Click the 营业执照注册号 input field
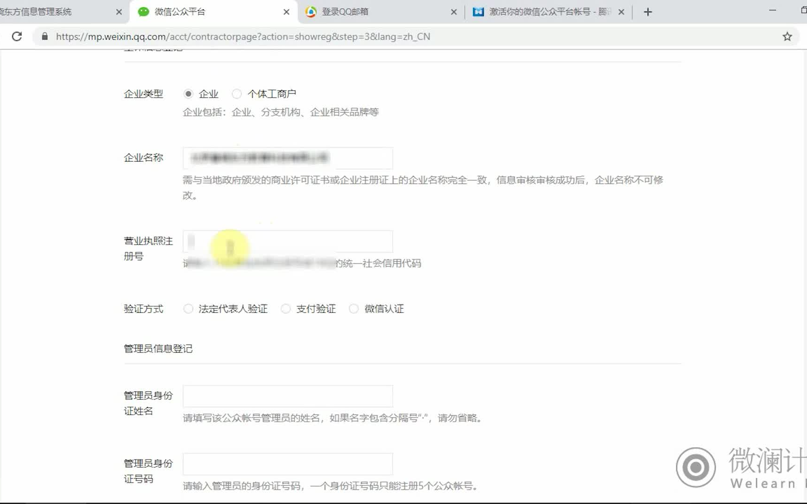Image resolution: width=807 pixels, height=504 pixels. click(288, 241)
